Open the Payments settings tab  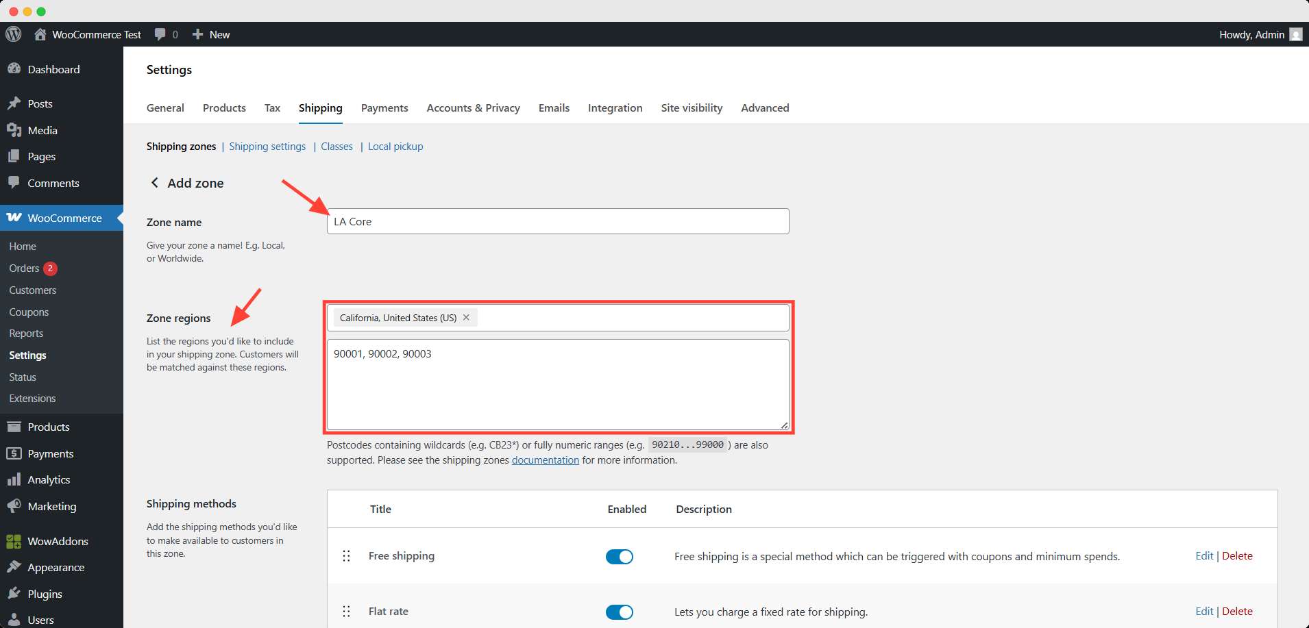coord(384,108)
